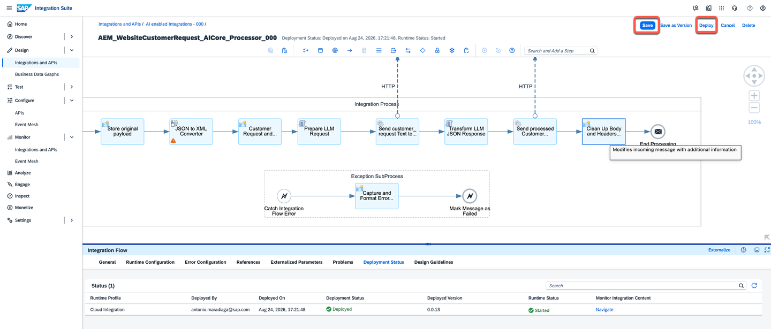
Task: Open Integrations and APIs breadcrumb link
Action: [119, 24]
